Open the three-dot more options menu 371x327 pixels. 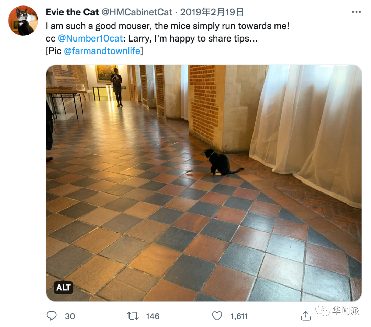point(356,12)
